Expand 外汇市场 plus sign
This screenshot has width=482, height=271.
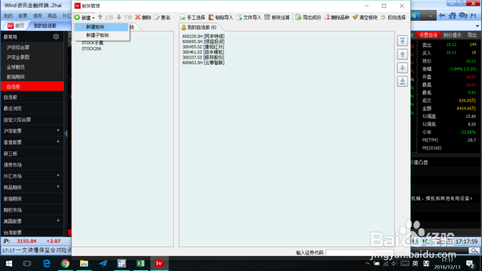click(x=58, y=176)
